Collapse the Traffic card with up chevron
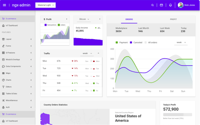 coord(98,53)
